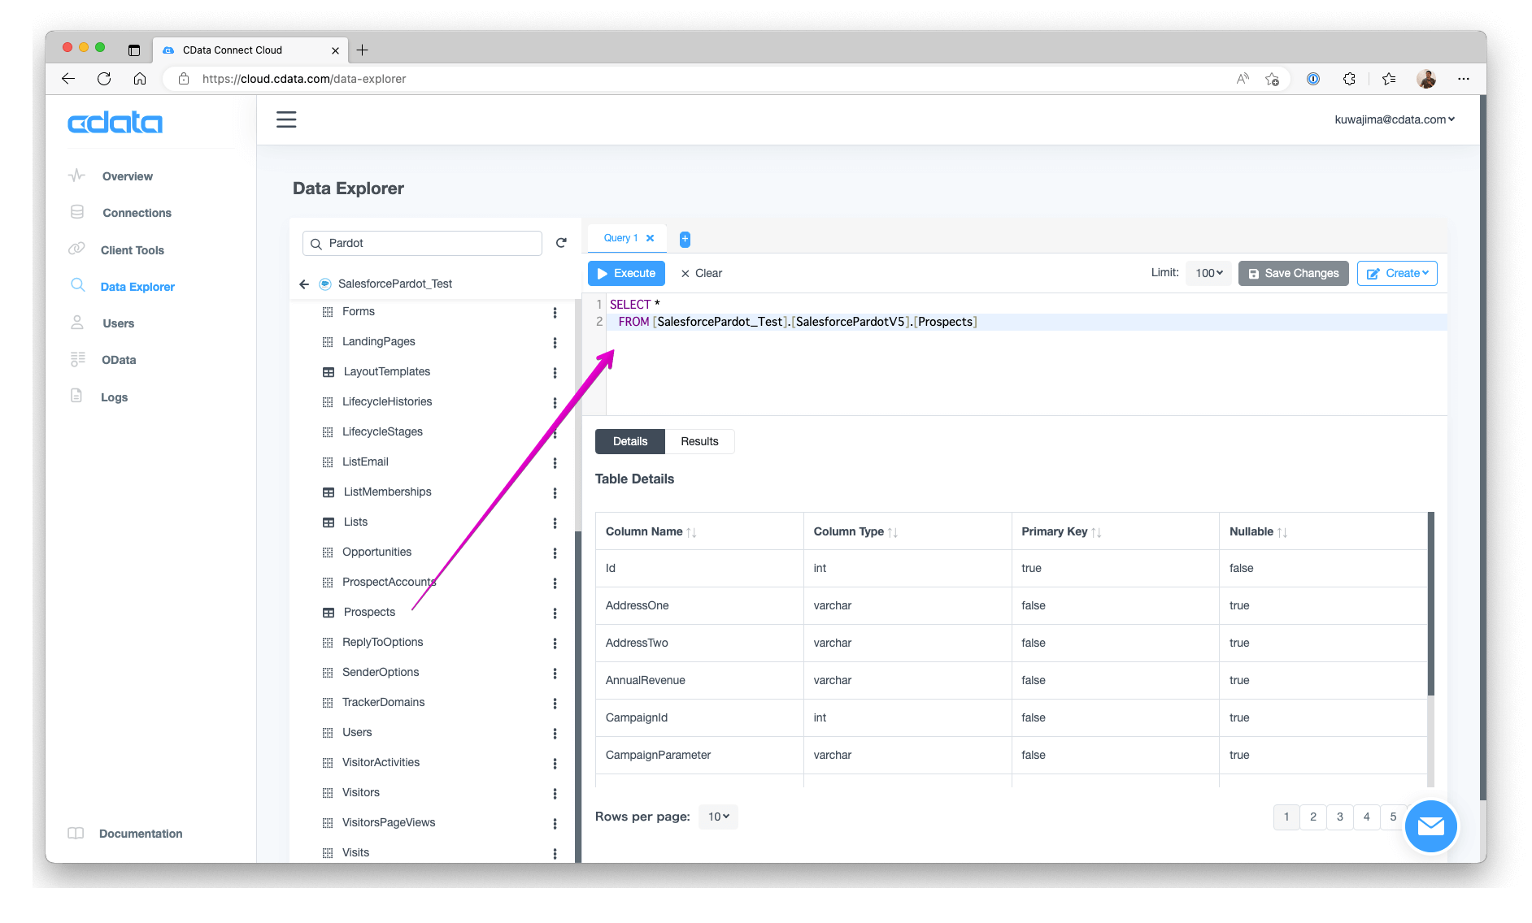Select the VisitorsPageViews table
Image resolution: width=1532 pixels, height=923 pixels.
[x=389, y=823]
